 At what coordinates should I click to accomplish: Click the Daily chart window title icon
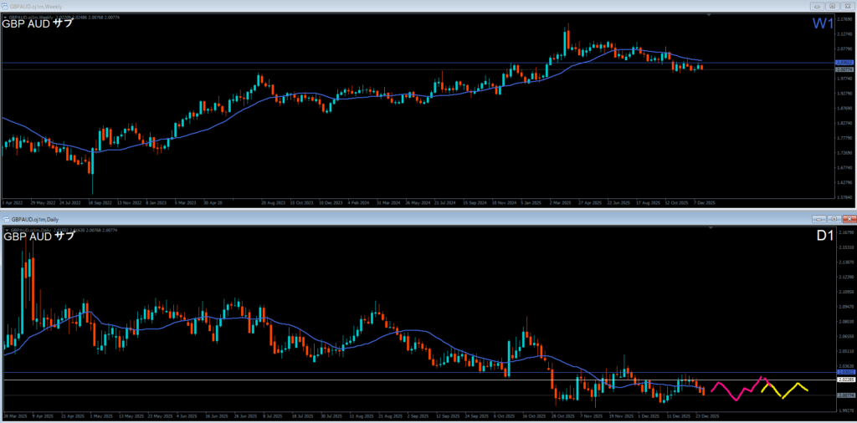[5, 219]
